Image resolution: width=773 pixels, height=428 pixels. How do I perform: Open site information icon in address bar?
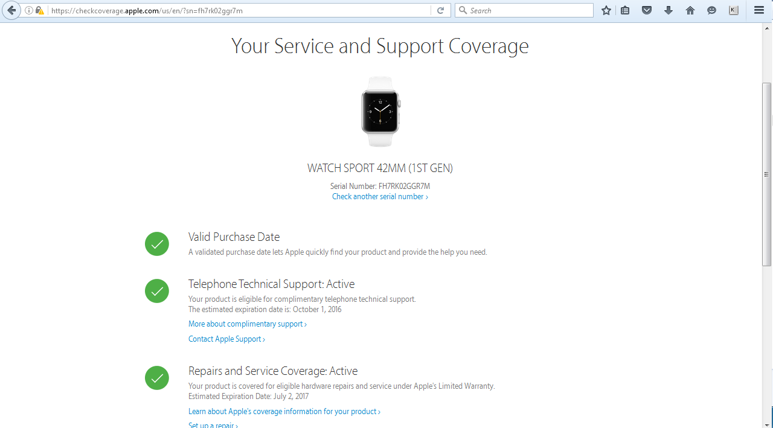tap(28, 10)
